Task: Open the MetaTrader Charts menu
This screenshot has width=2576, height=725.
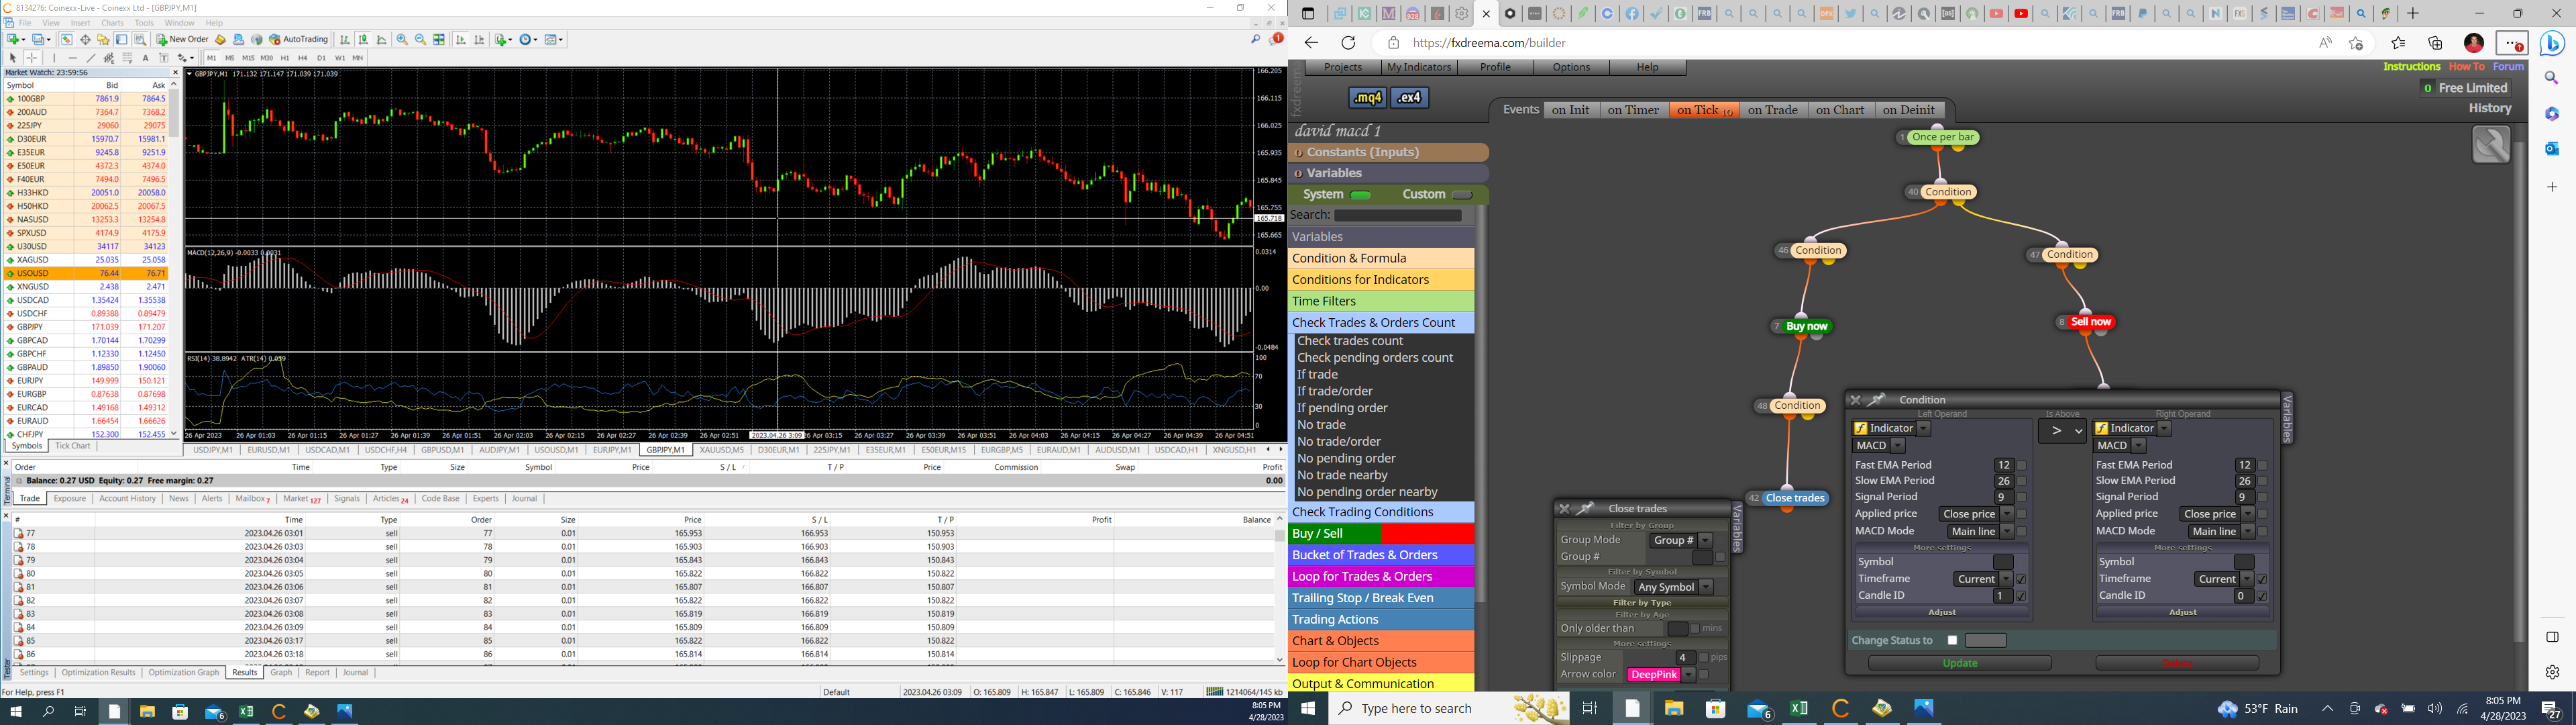Action: [x=112, y=23]
